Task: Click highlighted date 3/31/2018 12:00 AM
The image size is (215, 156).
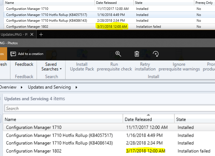Action: click(x=112, y=26)
